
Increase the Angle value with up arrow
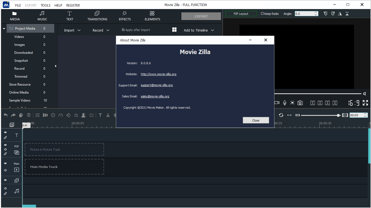coord(316,12)
